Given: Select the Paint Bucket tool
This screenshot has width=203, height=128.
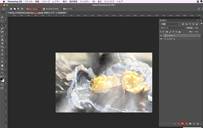Looking at the screenshot, I should point(2,47).
